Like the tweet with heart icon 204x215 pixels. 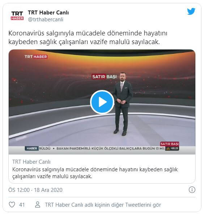tap(12, 205)
